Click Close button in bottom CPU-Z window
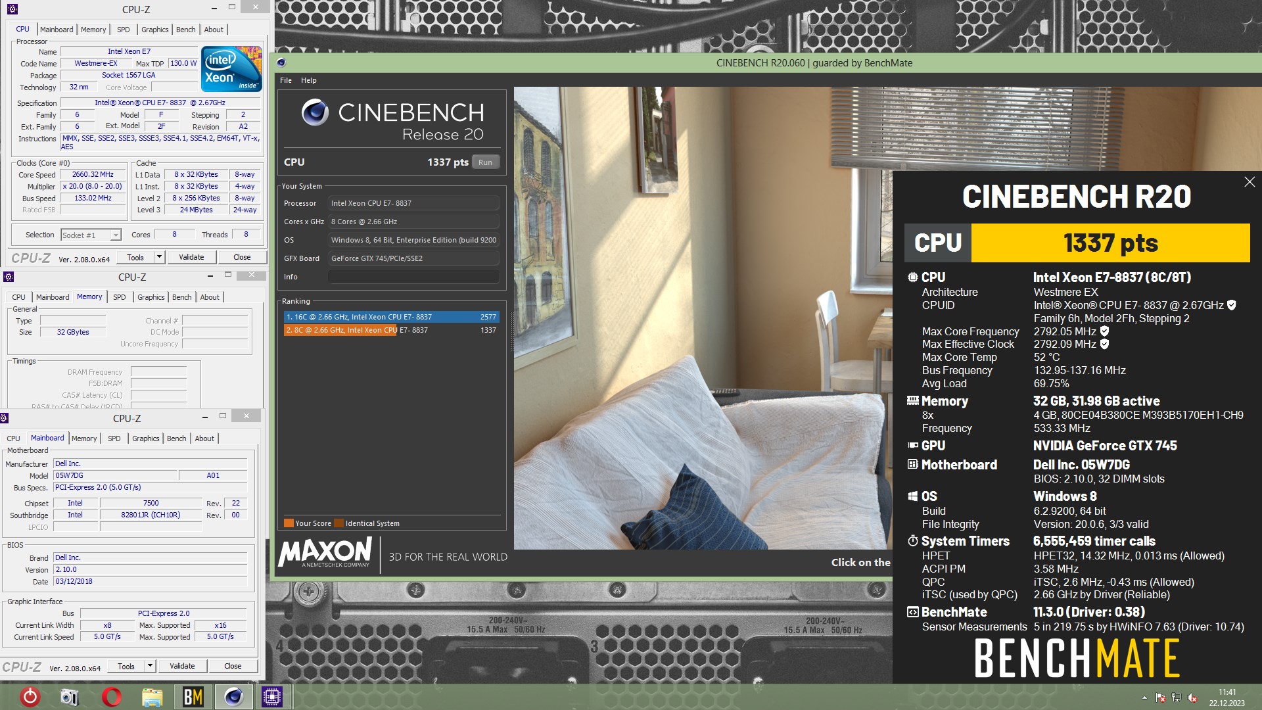Viewport: 1262px width, 710px height. point(233,667)
